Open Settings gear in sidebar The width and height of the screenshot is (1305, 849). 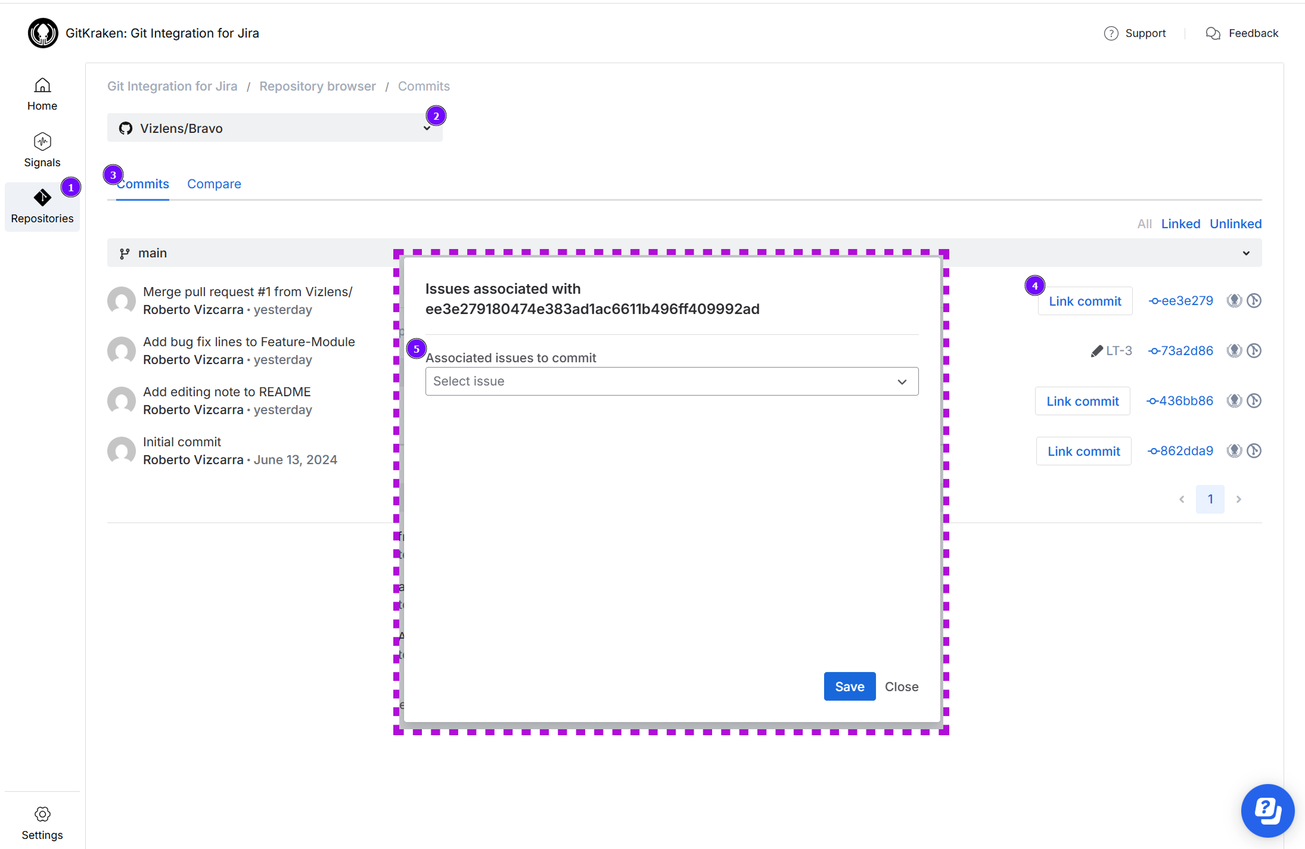click(42, 823)
